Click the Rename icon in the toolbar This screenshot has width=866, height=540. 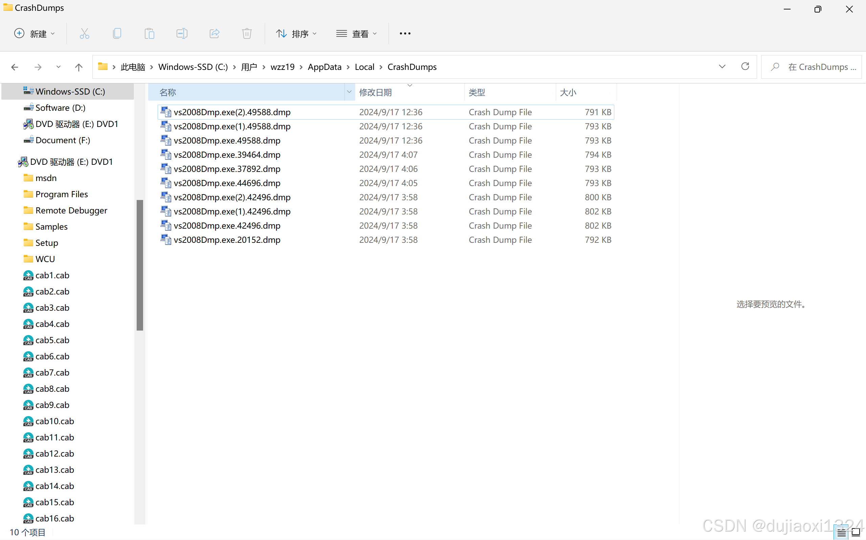coord(182,33)
